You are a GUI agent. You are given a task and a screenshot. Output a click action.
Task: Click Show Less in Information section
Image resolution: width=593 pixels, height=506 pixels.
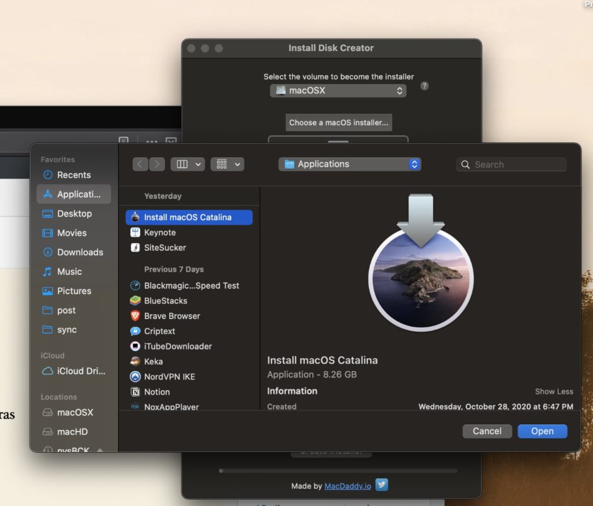point(554,391)
